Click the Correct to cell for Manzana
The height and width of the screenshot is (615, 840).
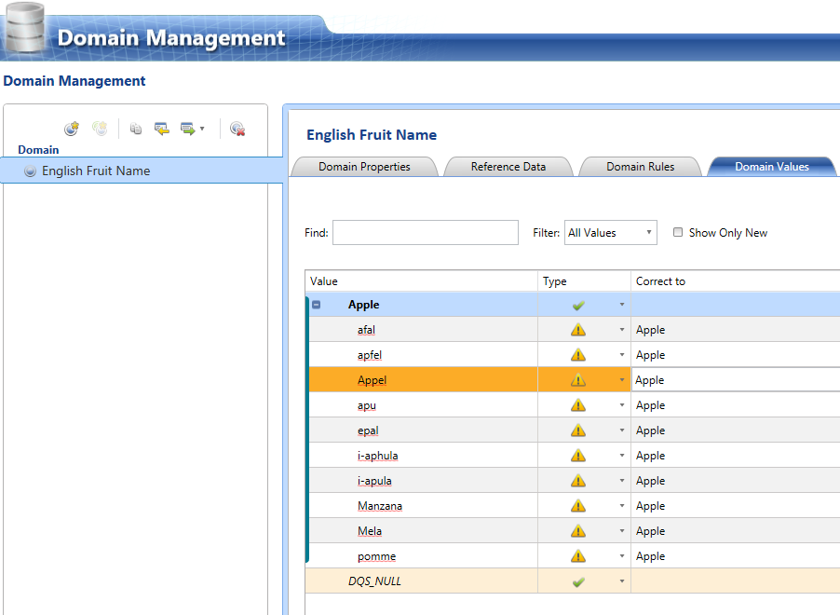click(x=736, y=506)
